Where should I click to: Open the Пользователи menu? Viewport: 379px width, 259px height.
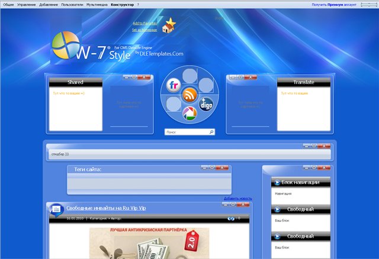pyautogui.click(x=72, y=5)
